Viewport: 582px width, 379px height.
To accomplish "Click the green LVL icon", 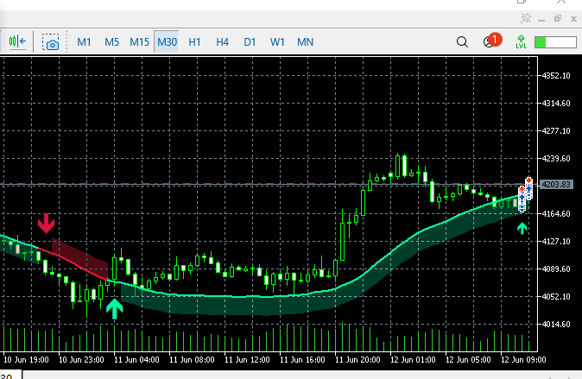I will pos(522,42).
